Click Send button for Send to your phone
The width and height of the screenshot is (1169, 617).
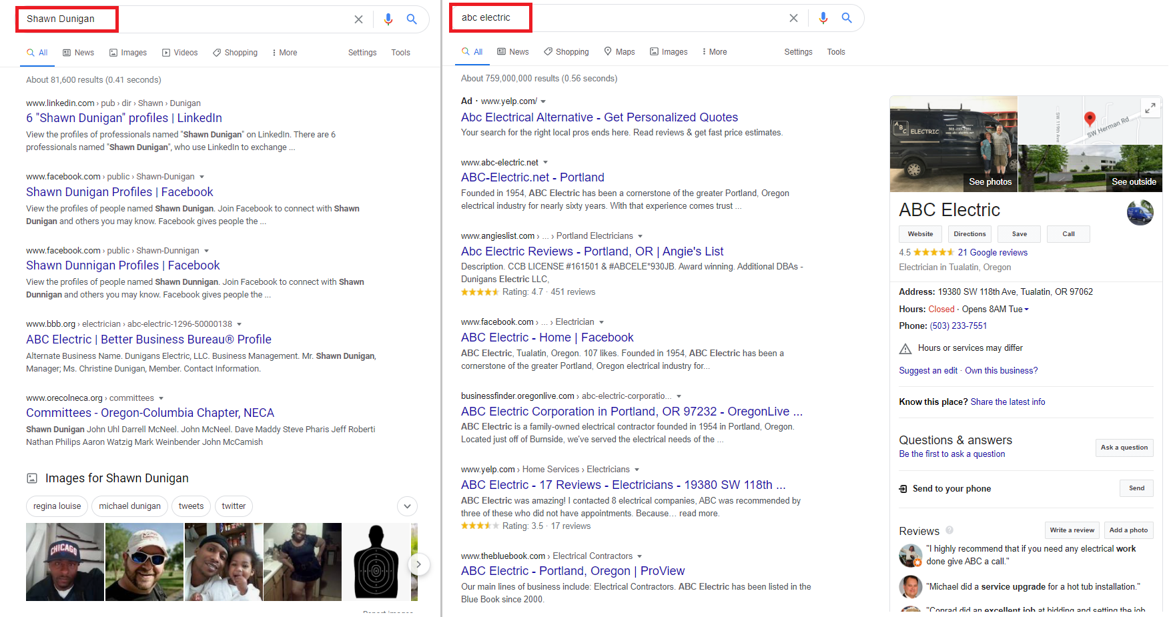1136,488
